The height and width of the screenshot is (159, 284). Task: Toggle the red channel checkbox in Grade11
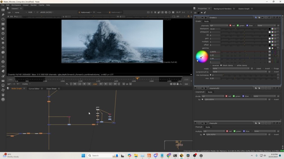tap(230, 25)
